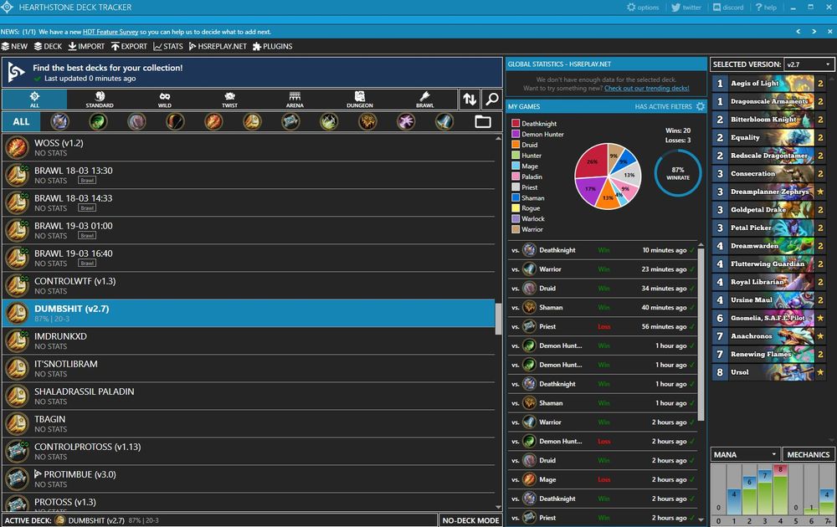Image resolution: width=837 pixels, height=527 pixels.
Task: Open the PLUGINS menu
Action: coord(272,46)
